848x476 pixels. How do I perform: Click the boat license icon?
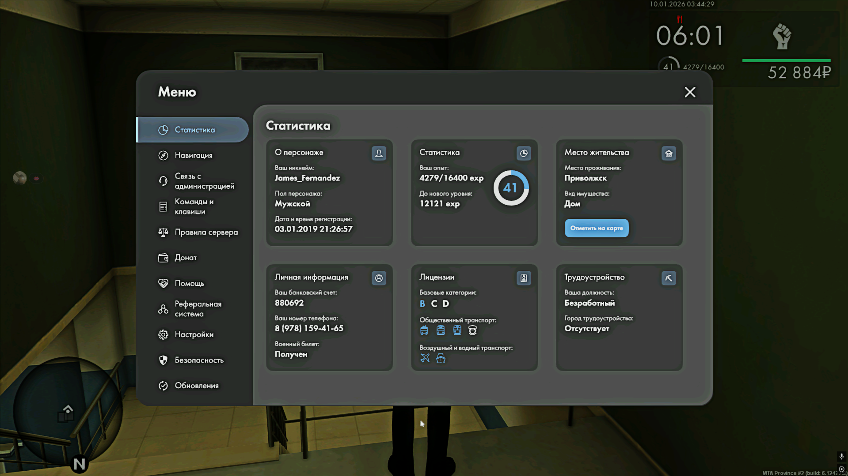click(x=441, y=358)
